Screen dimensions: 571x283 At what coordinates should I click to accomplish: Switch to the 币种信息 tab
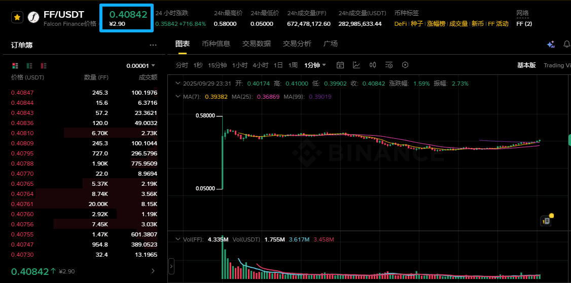(216, 44)
